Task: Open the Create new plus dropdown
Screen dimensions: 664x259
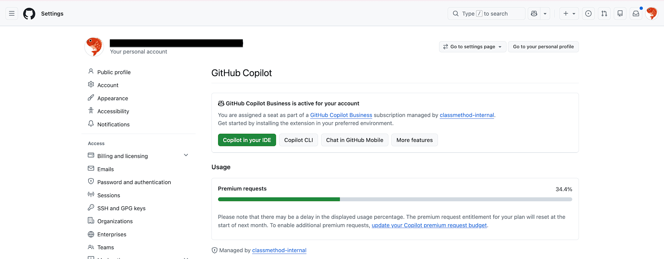Action: [x=569, y=14]
